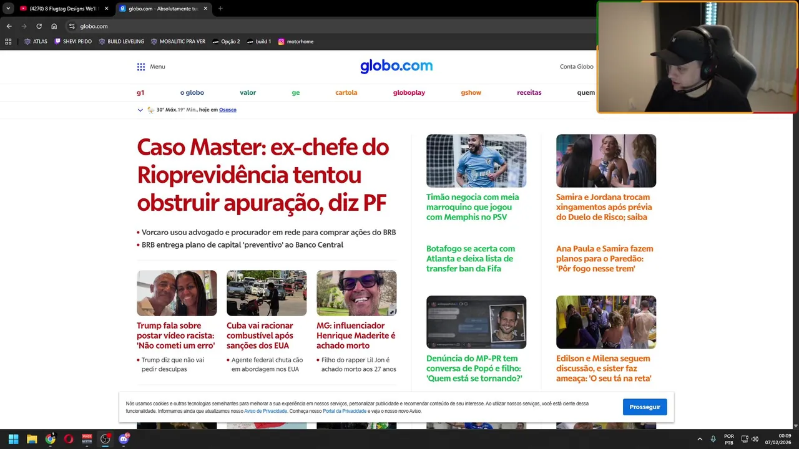This screenshot has height=449, width=799.
Task: Open Ana Paula e Samira Paredão story
Action: tap(604, 259)
